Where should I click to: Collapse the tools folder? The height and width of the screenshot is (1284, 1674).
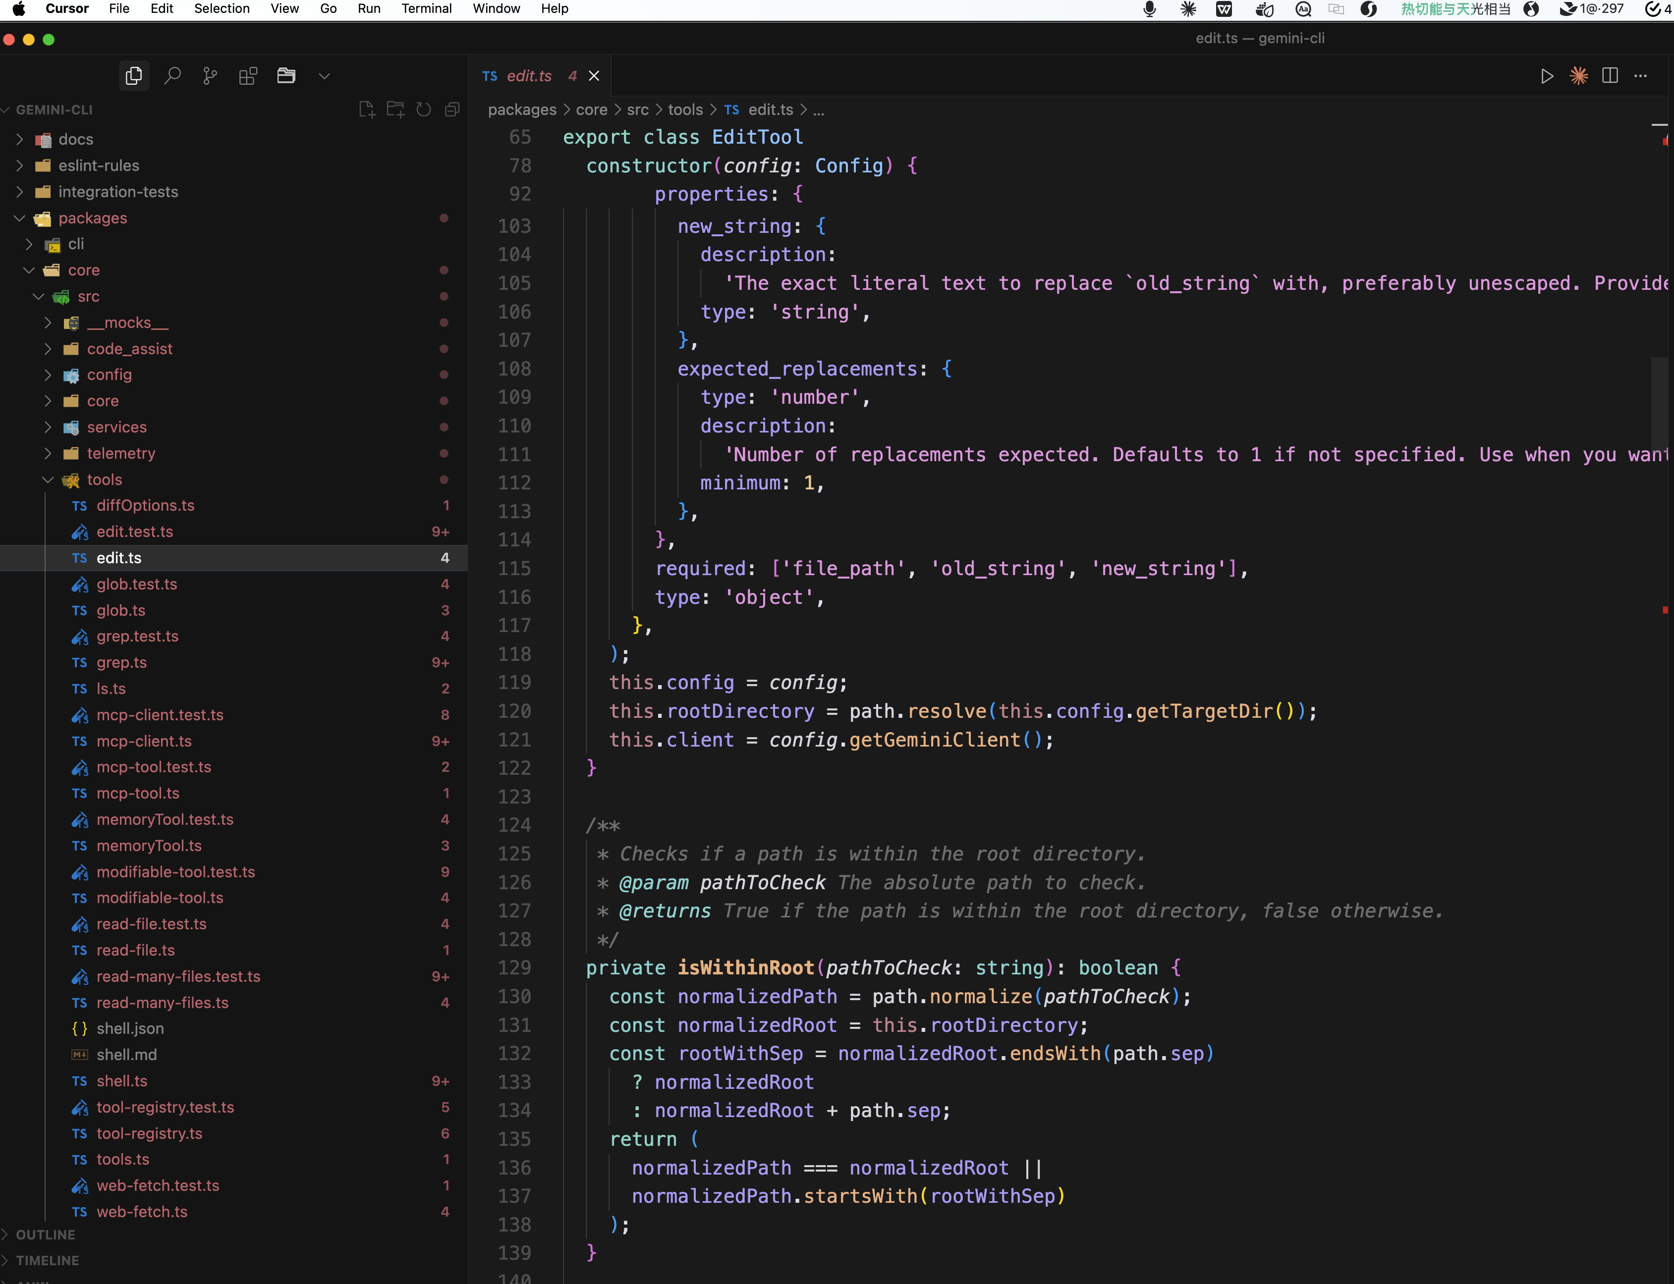point(104,479)
